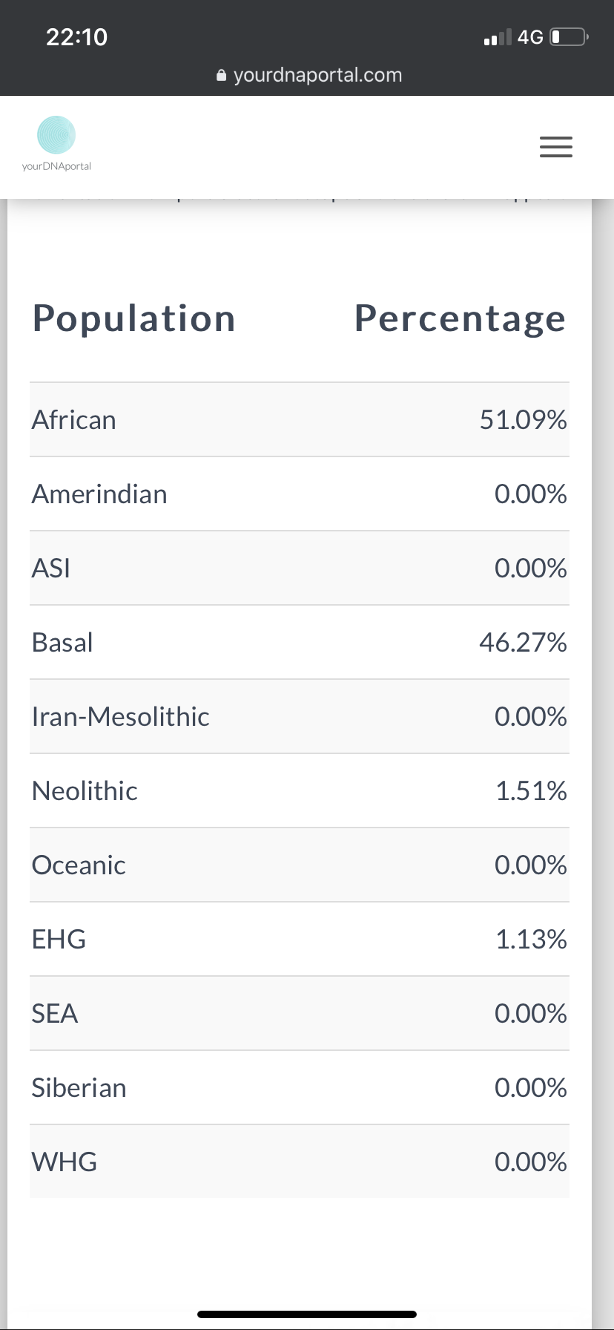
Task: Tap the yourdnaportal.com address bar
Action: [x=308, y=75]
